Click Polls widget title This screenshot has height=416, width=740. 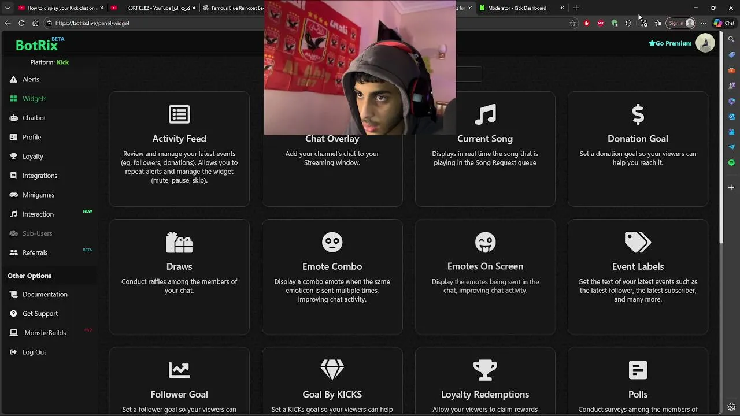638,395
